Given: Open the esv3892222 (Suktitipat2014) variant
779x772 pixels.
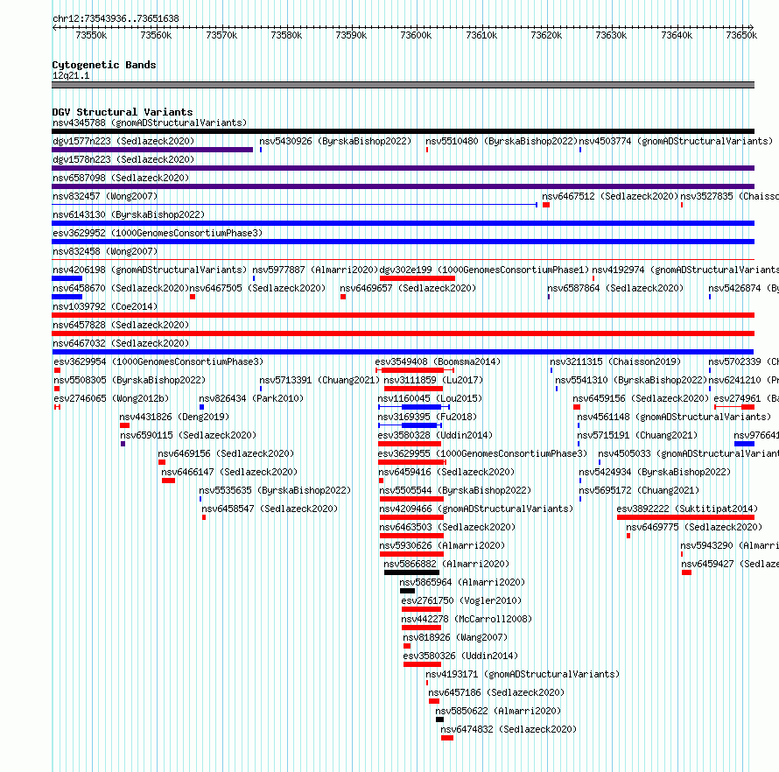Looking at the screenshot, I should [x=688, y=509].
